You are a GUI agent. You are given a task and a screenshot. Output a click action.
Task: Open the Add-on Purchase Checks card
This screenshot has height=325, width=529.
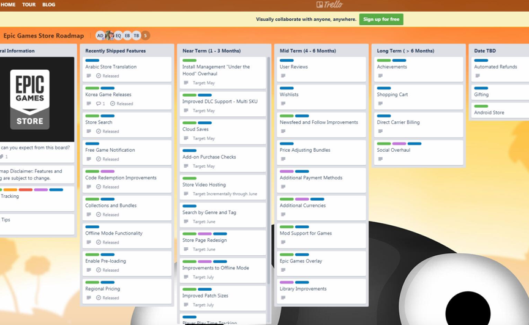click(x=223, y=160)
